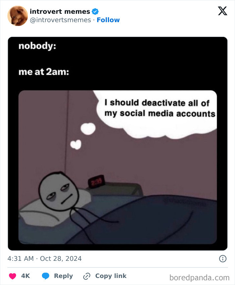Open the info circle icon
Viewport: 235px width, 285px height.
[x=223, y=258]
